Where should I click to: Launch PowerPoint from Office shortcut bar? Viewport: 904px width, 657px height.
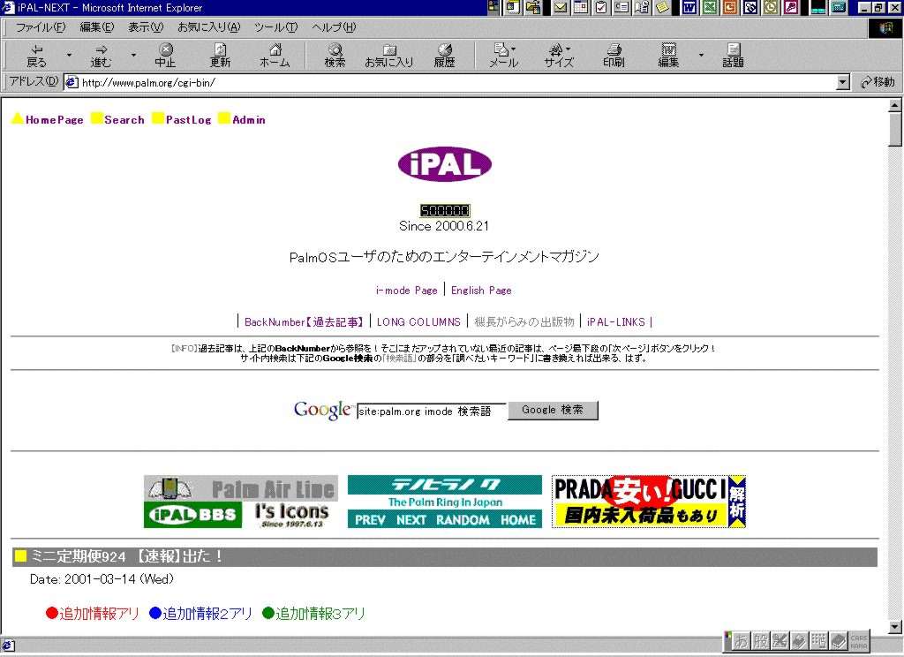[730, 7]
